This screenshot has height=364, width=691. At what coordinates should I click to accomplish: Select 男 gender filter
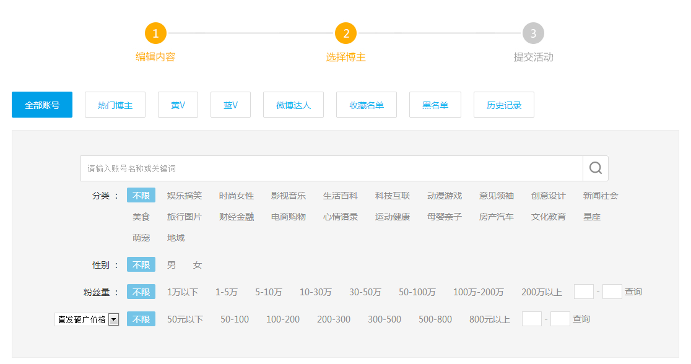pos(172,265)
